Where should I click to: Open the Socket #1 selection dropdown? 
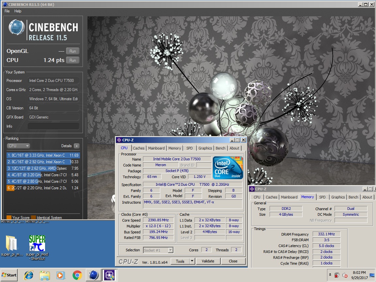coord(158,250)
